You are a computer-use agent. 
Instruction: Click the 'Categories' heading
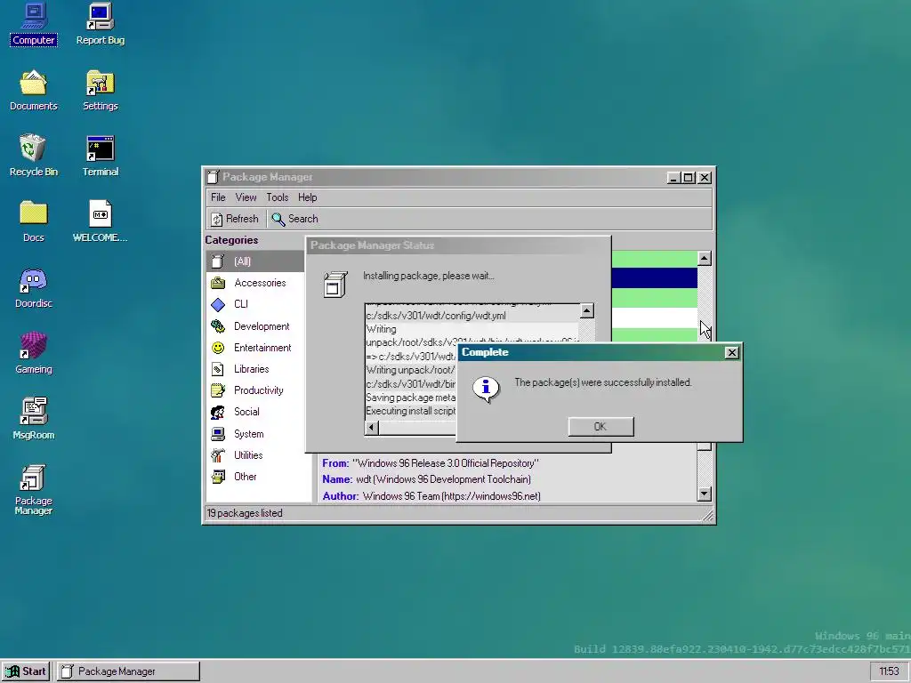[x=231, y=240]
